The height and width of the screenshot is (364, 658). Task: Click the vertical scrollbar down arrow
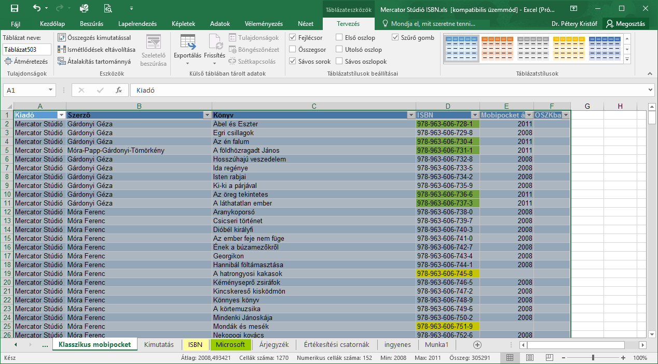pyautogui.click(x=651, y=333)
